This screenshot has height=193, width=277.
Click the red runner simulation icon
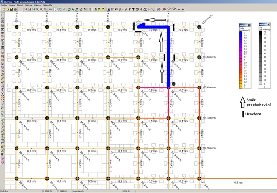pos(164,9)
